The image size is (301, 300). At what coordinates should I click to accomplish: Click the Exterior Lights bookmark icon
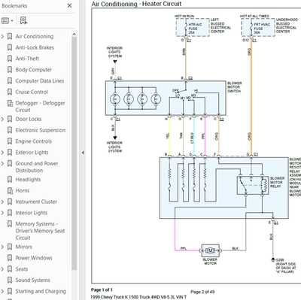(x=10, y=153)
